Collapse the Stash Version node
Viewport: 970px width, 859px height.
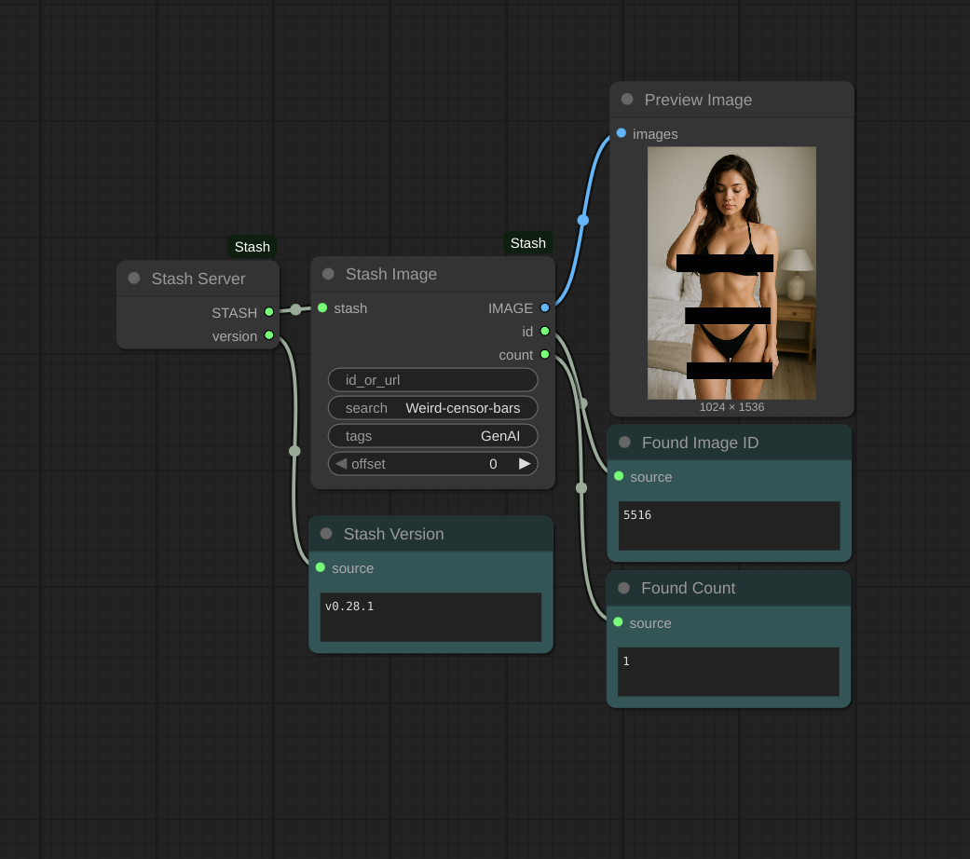click(327, 534)
